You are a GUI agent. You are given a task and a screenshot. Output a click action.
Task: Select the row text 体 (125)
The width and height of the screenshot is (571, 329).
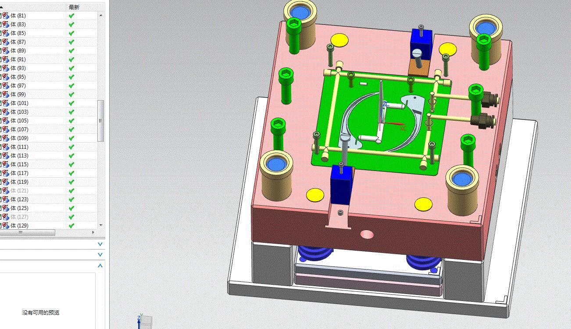click(19, 208)
